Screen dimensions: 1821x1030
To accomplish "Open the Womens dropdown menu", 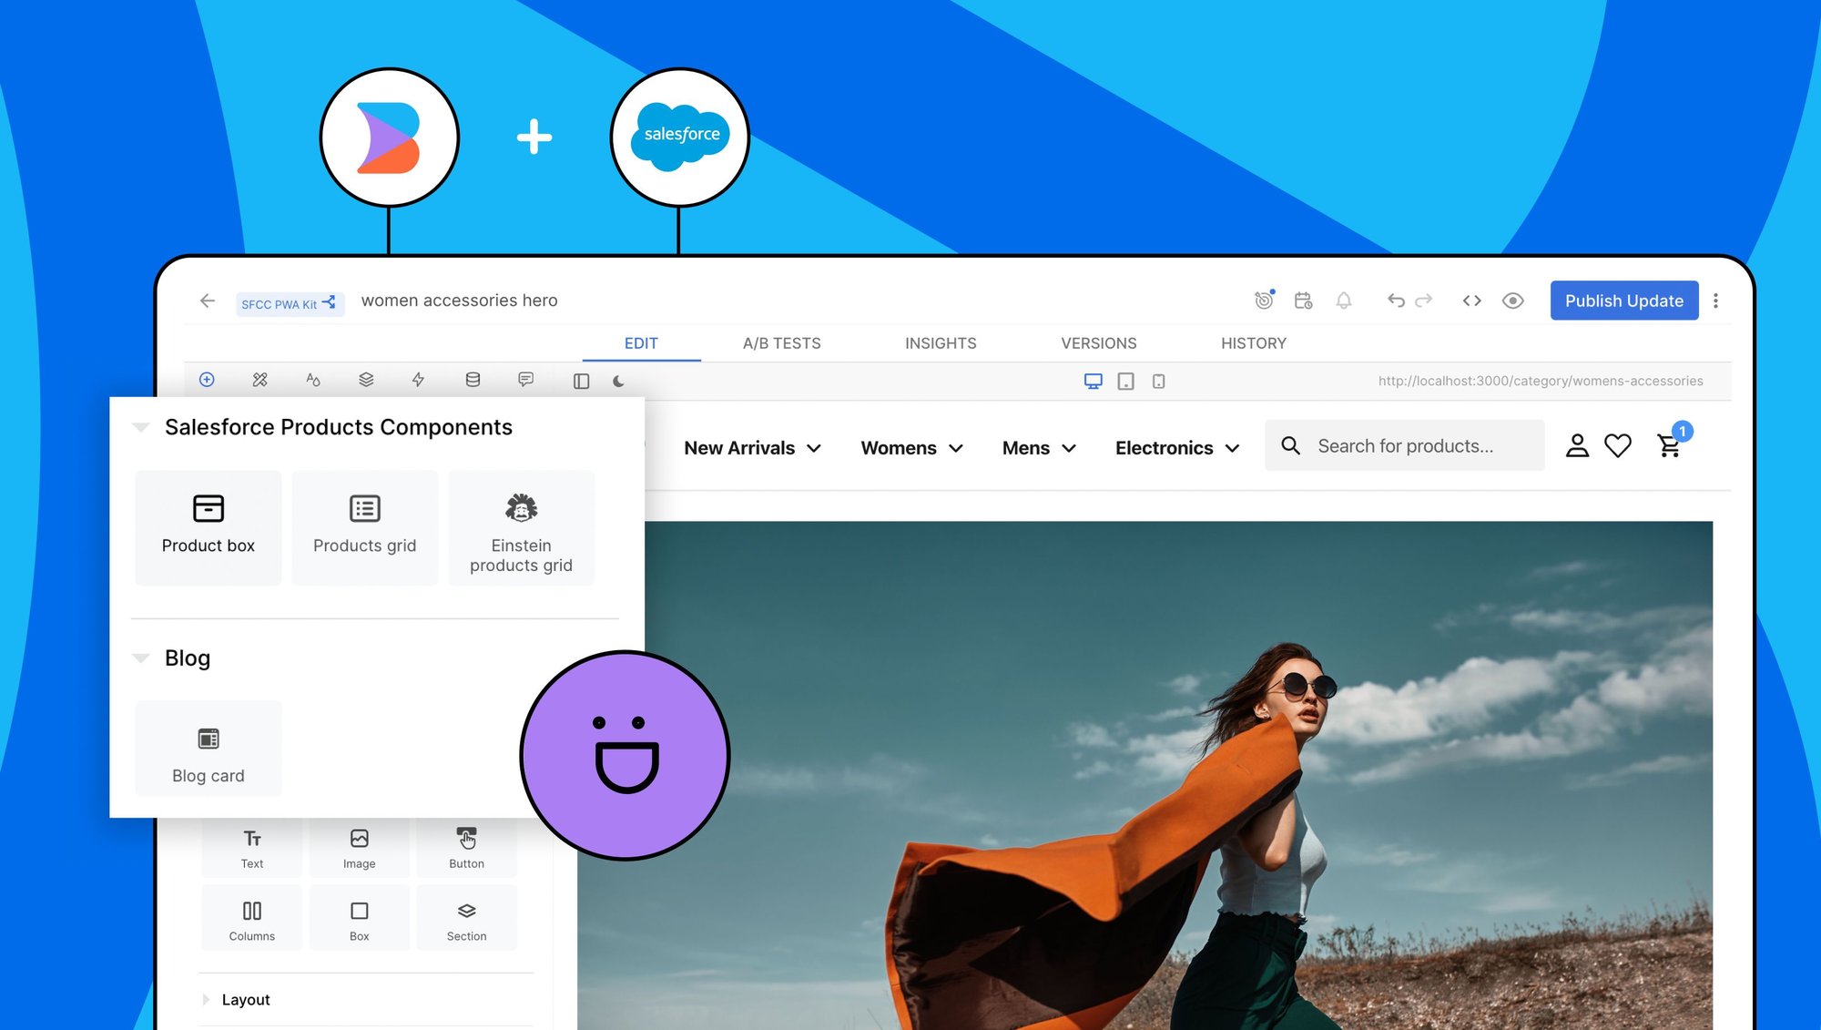I will [911, 448].
